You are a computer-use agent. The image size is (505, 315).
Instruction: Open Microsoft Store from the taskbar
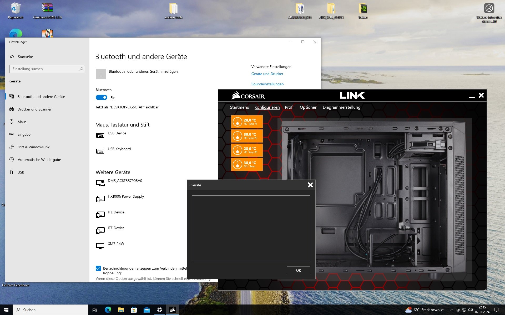coord(134,310)
